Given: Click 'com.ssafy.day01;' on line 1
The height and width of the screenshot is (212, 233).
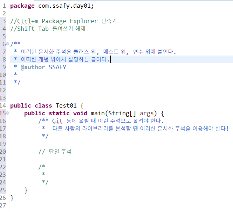Looking at the screenshot, I should coord(66,6).
